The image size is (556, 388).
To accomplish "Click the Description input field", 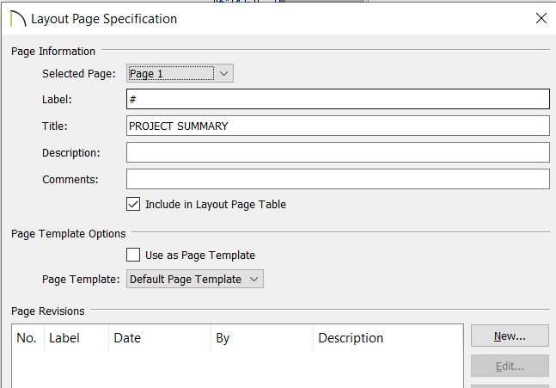I will coord(338,152).
